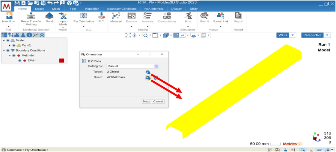Open the Ply Orientation dropdown arrow
This screenshot has height=152, width=336.
click(x=84, y=26)
